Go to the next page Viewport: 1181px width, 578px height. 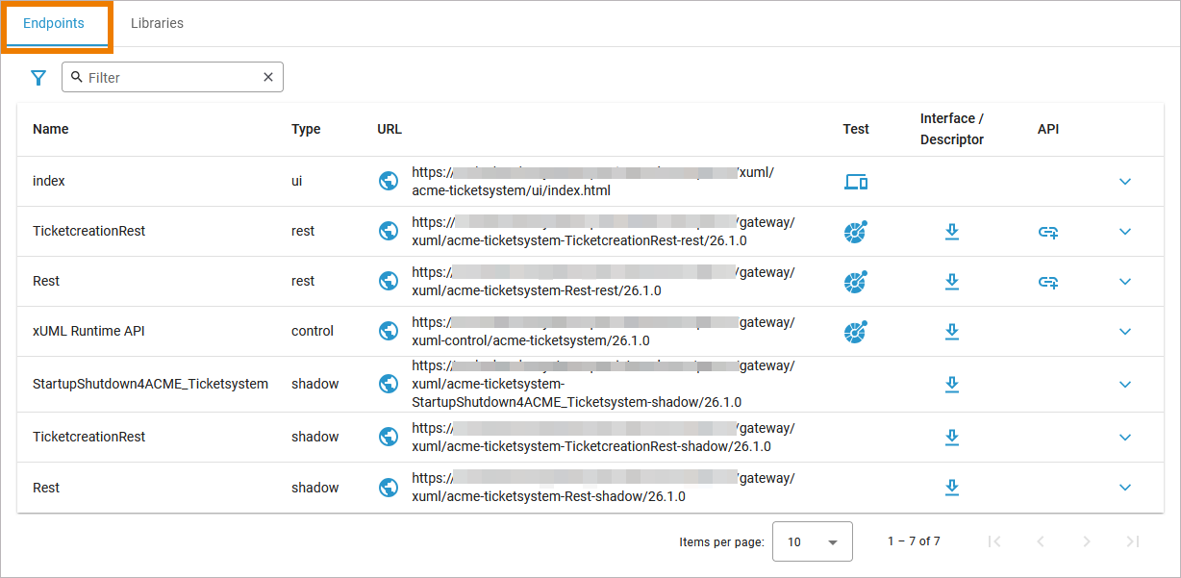pos(1087,541)
